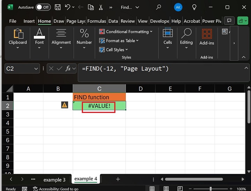Switch to Page Layout view in status bar

(x=166, y=189)
